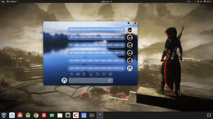Launch Baidu Netdisk from the dock
Viewport: 213px width, 119px height.
tap(12, 115)
